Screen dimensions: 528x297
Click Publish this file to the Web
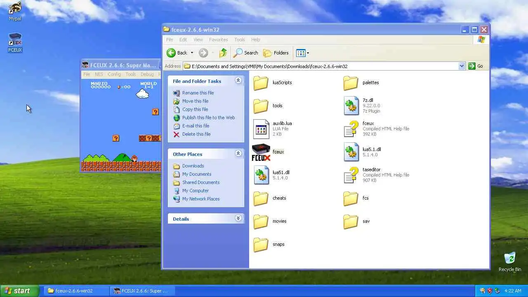[208, 118]
